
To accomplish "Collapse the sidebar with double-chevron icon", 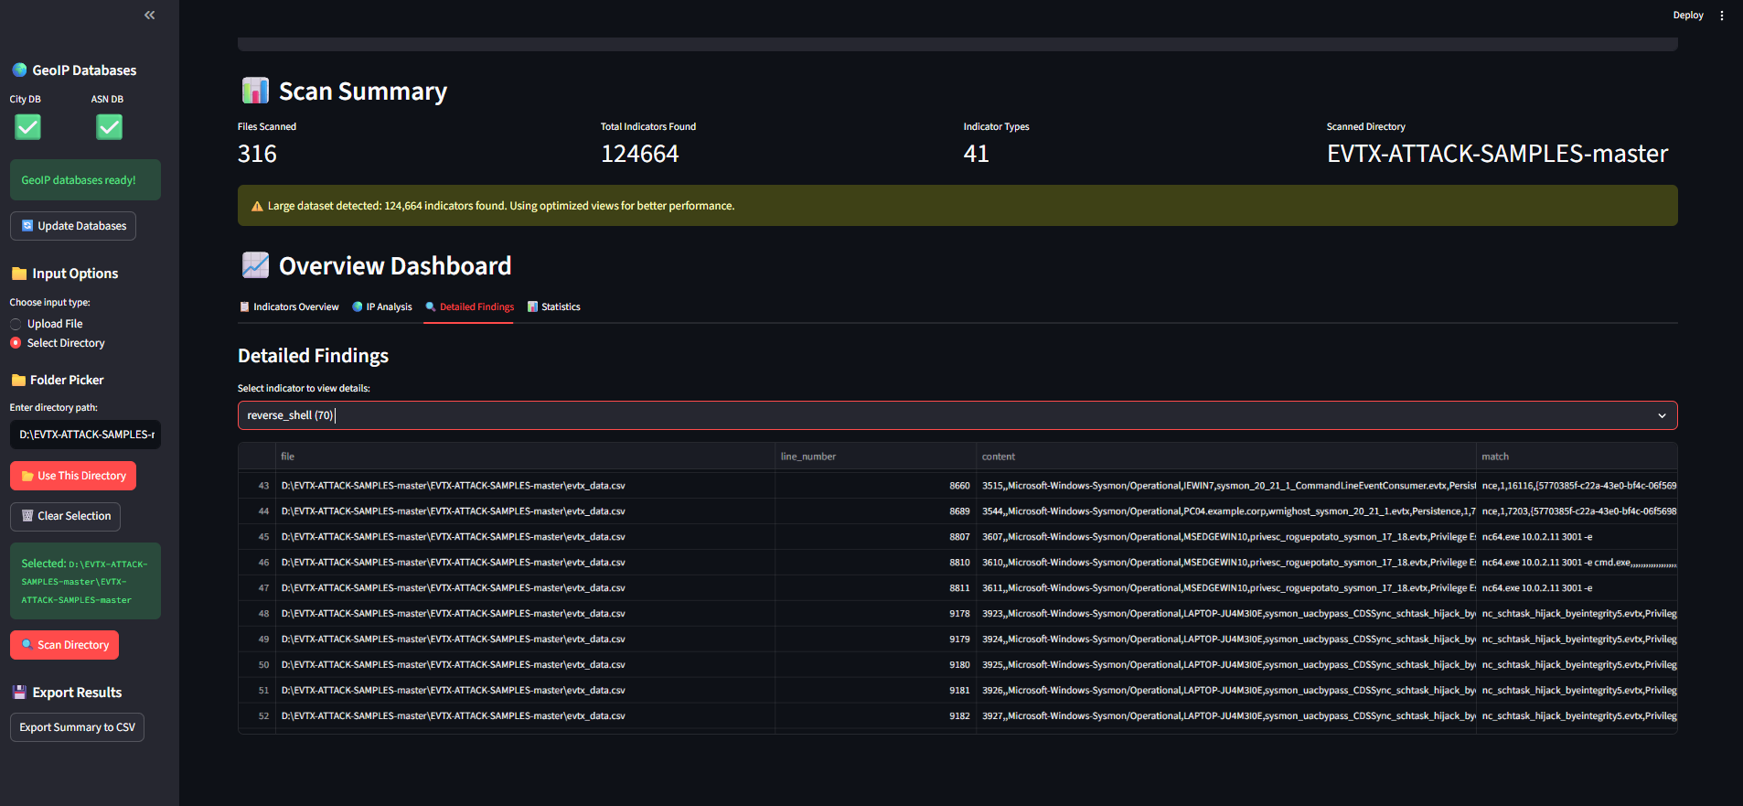I will tap(150, 15).
